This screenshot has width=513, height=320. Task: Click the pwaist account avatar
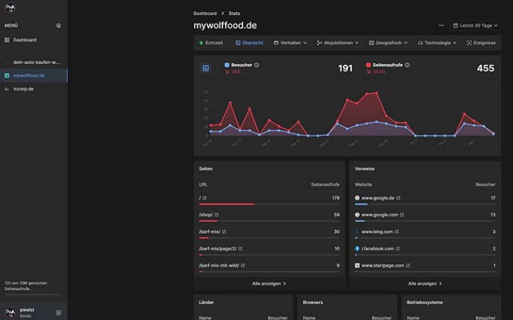tap(10, 313)
